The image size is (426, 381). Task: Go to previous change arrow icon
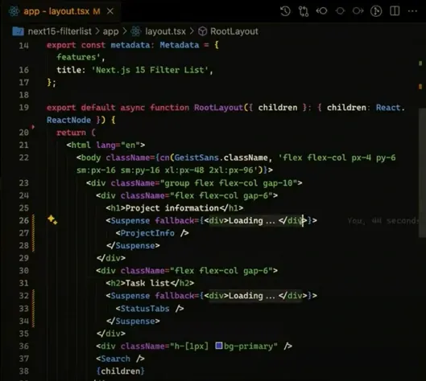pos(321,11)
